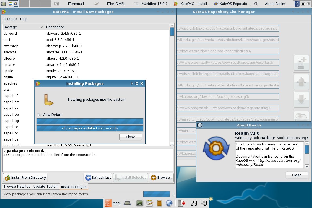
Task: Click package list scrollbar up arrow
Action: 172,25
